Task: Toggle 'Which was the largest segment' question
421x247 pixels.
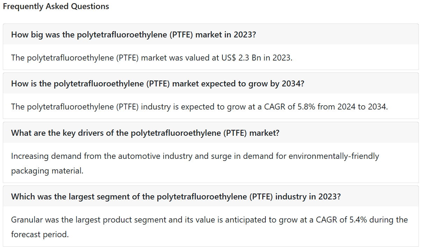Action: coord(176,196)
